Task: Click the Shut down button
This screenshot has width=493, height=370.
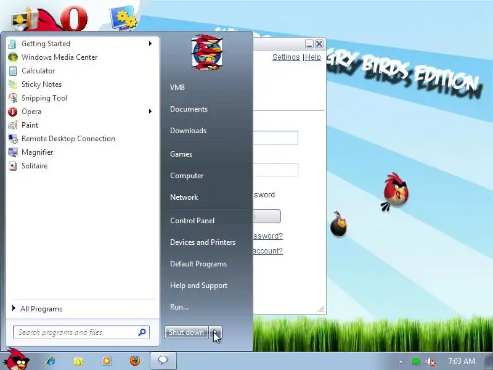Action: [x=187, y=332]
